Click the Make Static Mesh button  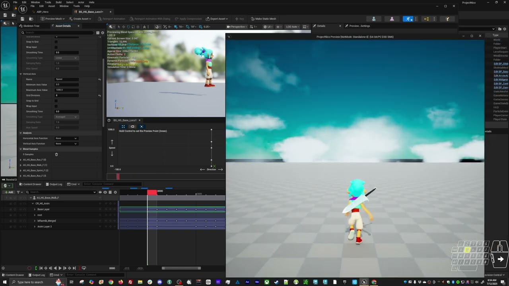(x=263, y=19)
